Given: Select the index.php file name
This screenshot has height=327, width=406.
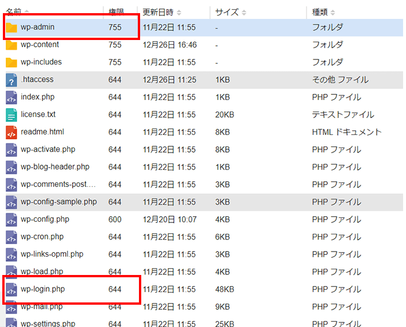Looking at the screenshot, I should 38,97.
